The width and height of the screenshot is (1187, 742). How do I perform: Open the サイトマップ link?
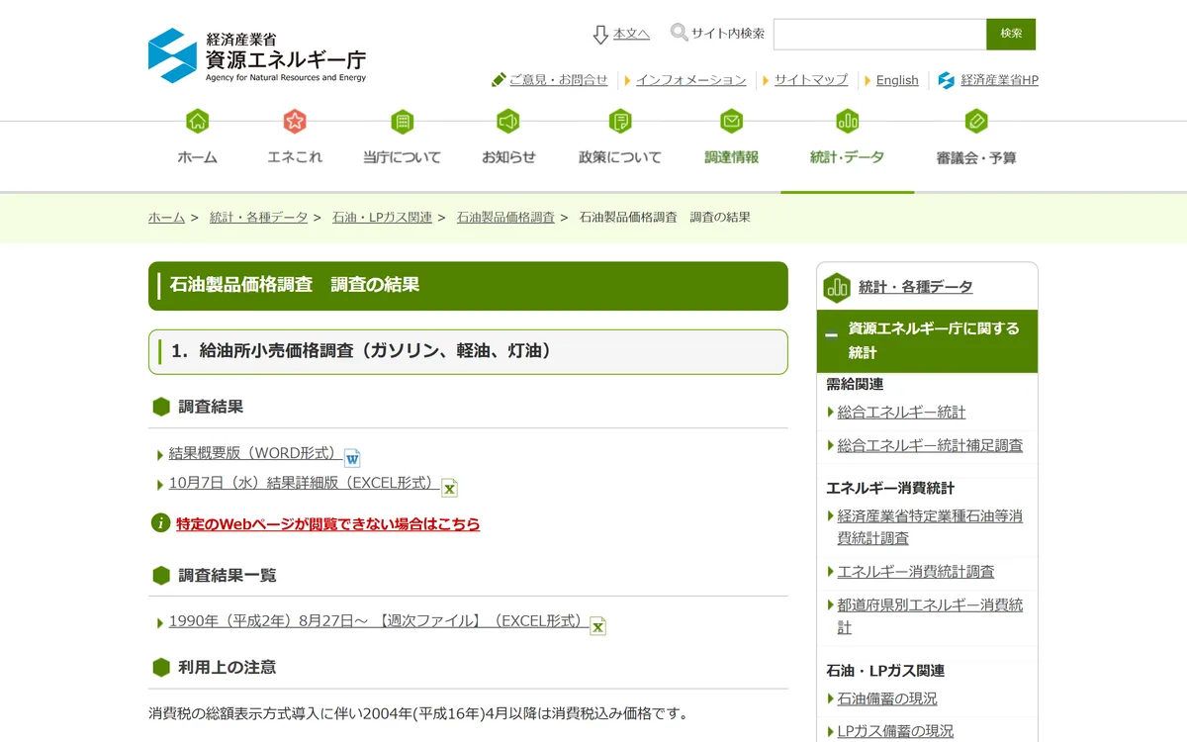811,80
